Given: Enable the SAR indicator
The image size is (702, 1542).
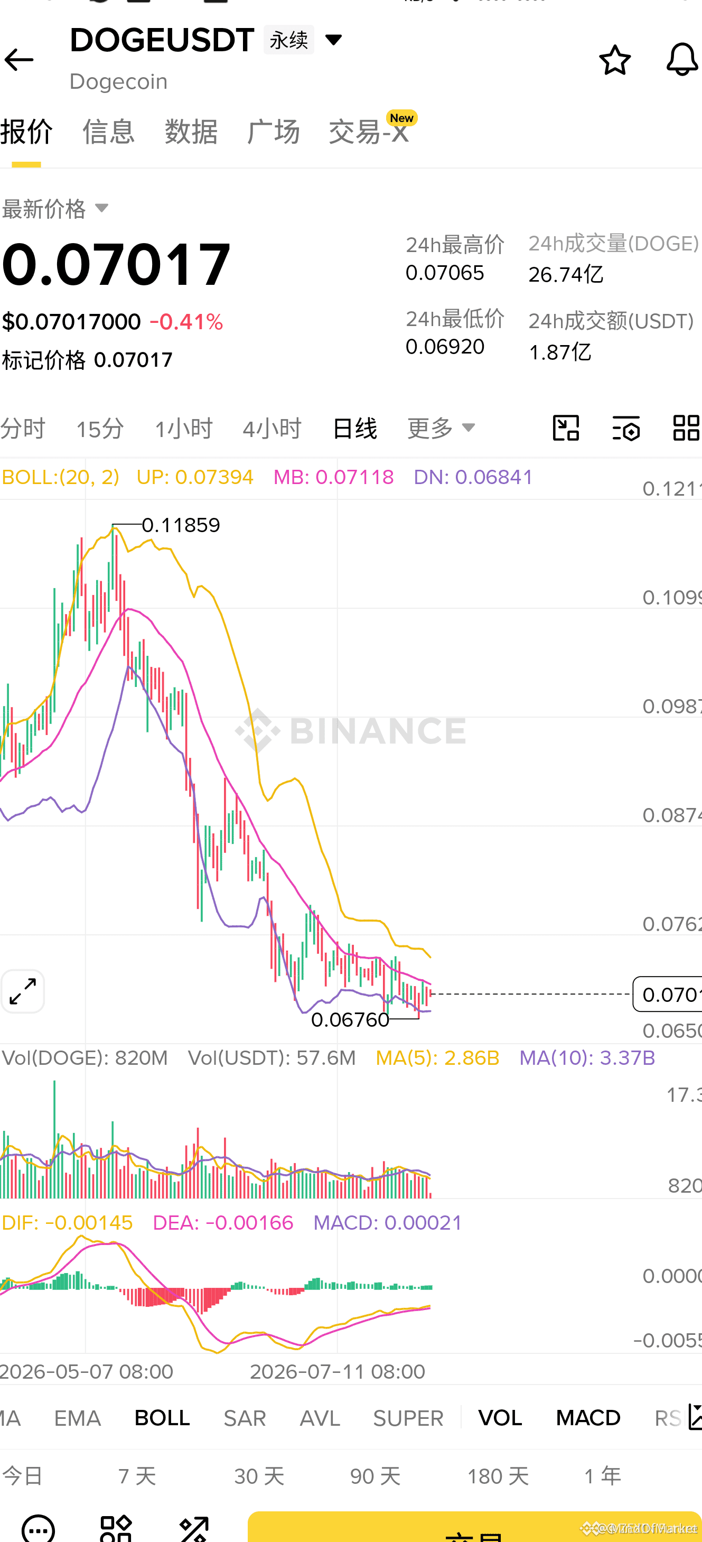Looking at the screenshot, I should [x=245, y=1418].
